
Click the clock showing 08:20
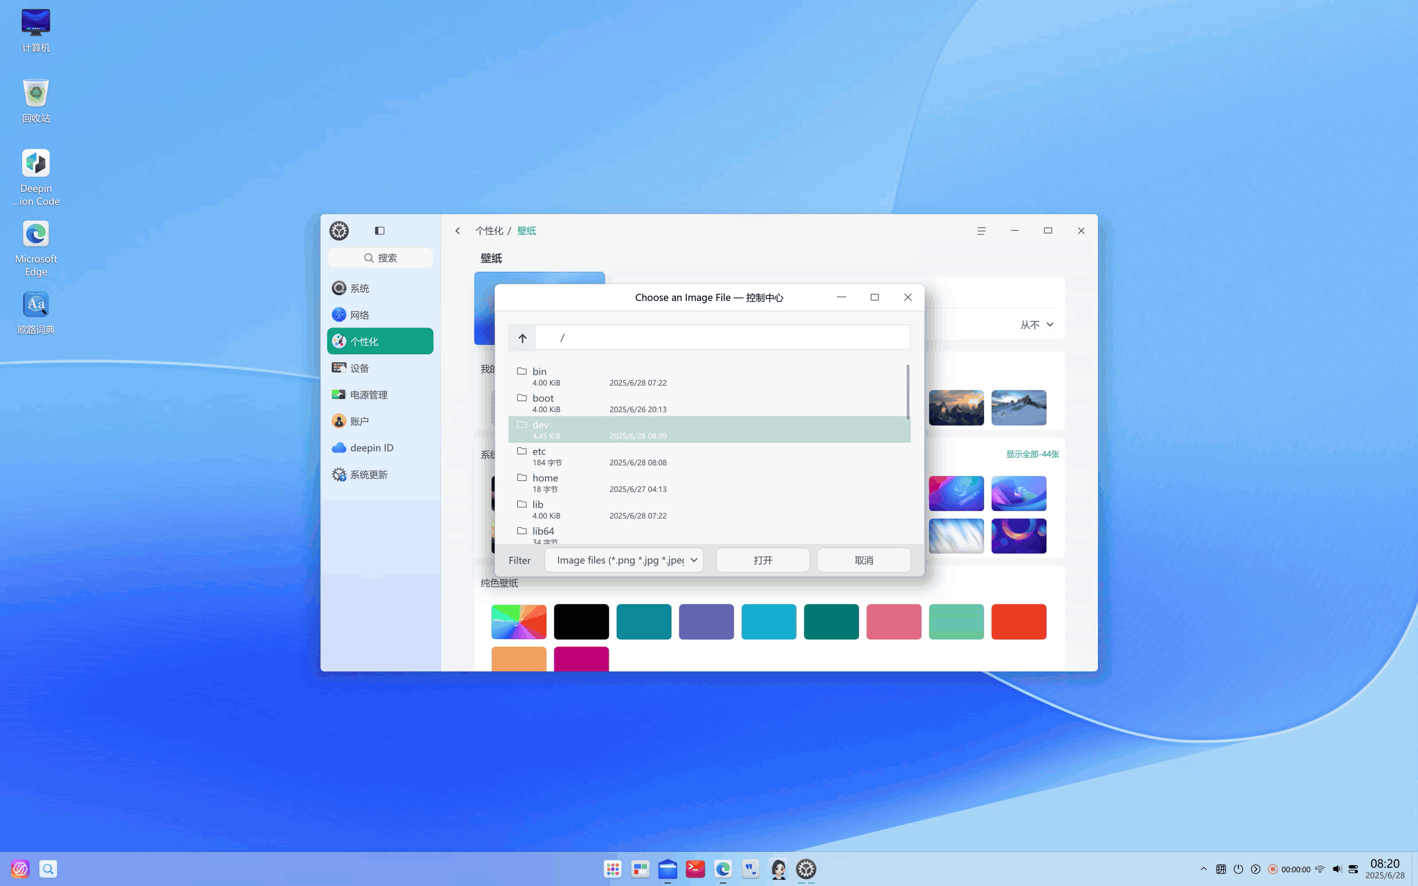1385,864
